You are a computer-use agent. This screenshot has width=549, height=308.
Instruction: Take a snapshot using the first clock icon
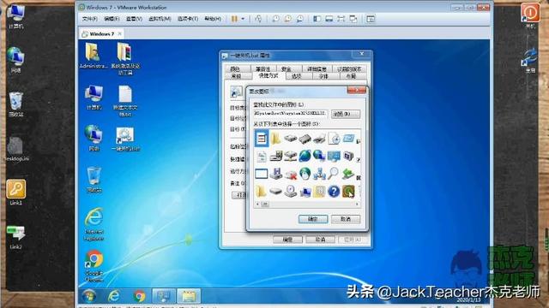pos(275,19)
